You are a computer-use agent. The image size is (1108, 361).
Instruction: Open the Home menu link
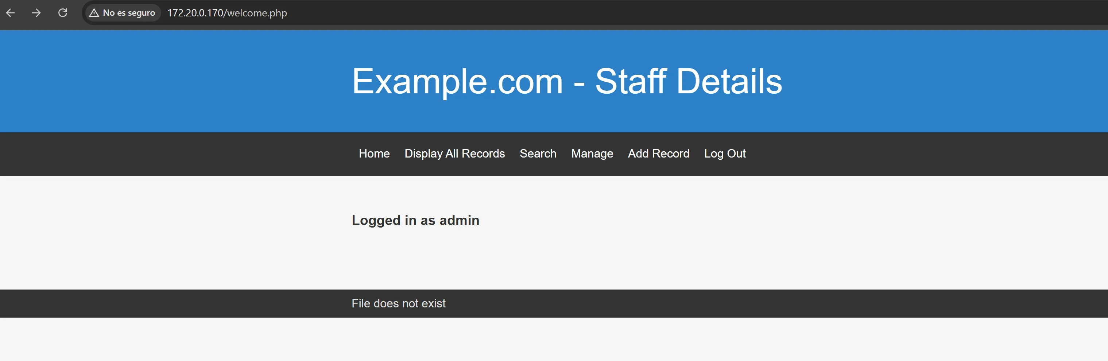(x=374, y=154)
